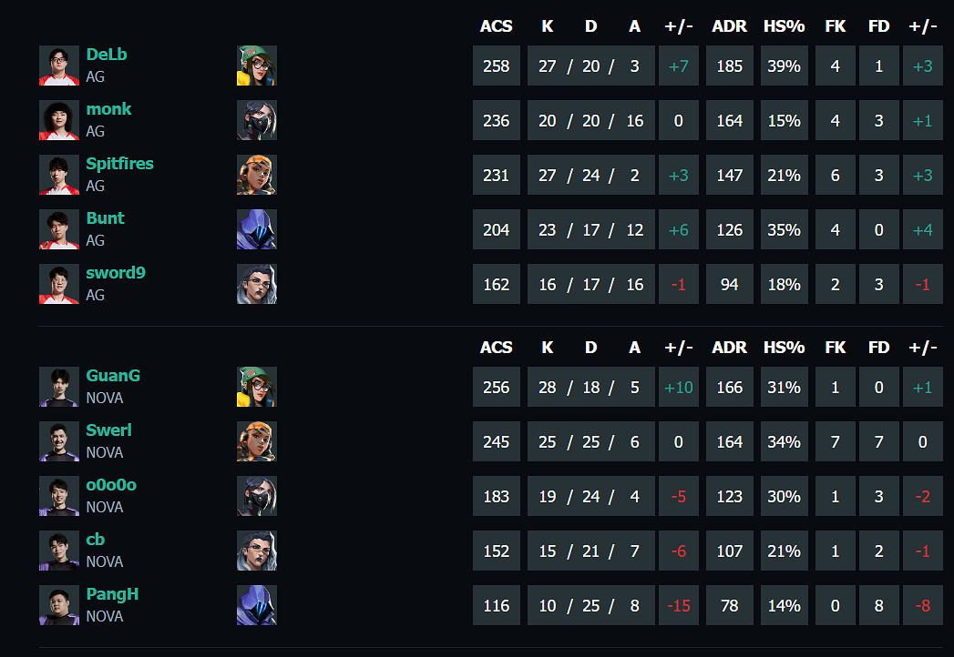Viewport: 954px width, 657px height.
Task: Click o0o0o's Viper agent icon
Action: [256, 496]
